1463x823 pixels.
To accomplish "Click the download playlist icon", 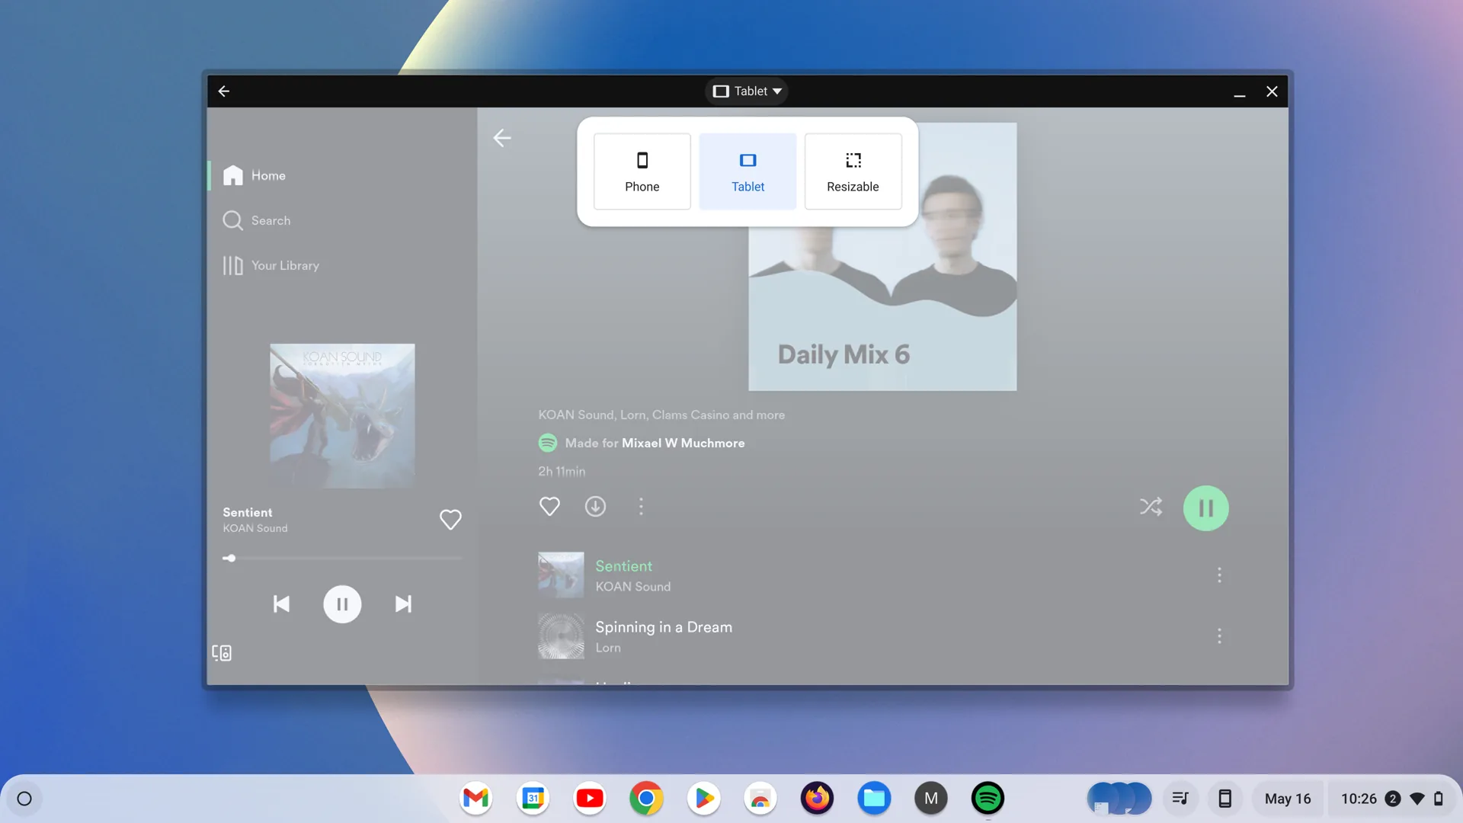I will pos(595,507).
